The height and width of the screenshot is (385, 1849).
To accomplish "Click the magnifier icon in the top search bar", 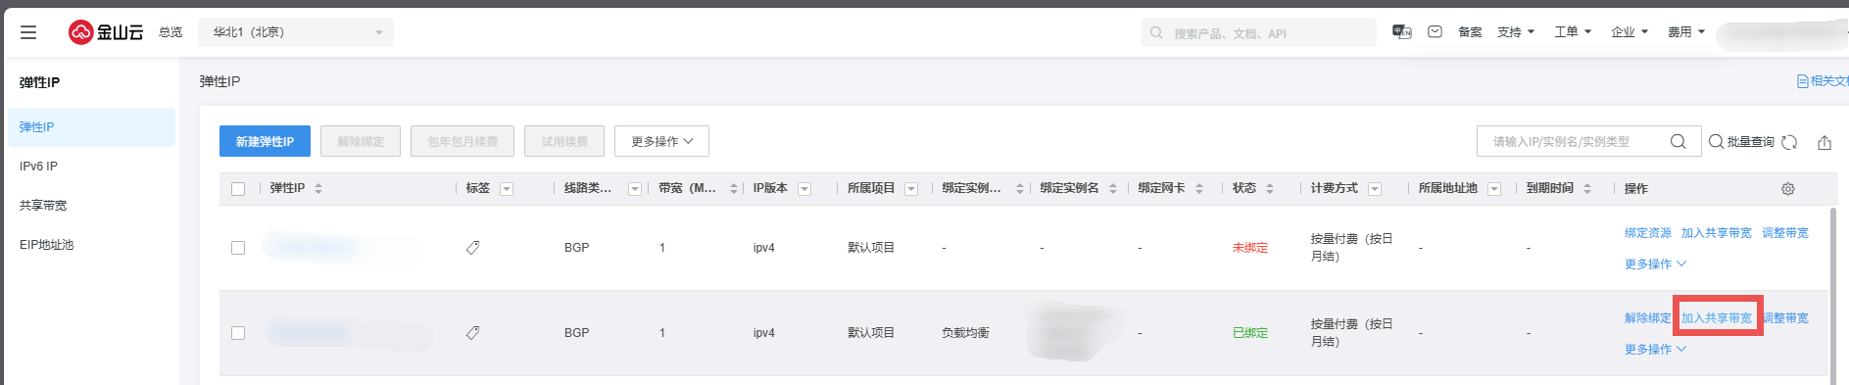I will click(1156, 32).
